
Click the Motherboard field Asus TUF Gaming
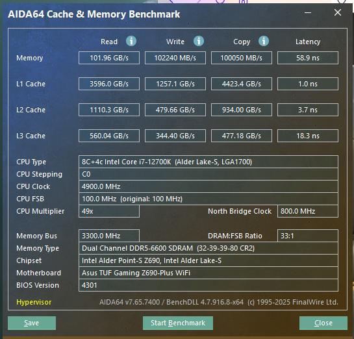click(x=209, y=273)
